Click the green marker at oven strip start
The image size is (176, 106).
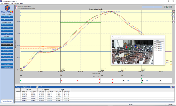(x=20, y=81)
